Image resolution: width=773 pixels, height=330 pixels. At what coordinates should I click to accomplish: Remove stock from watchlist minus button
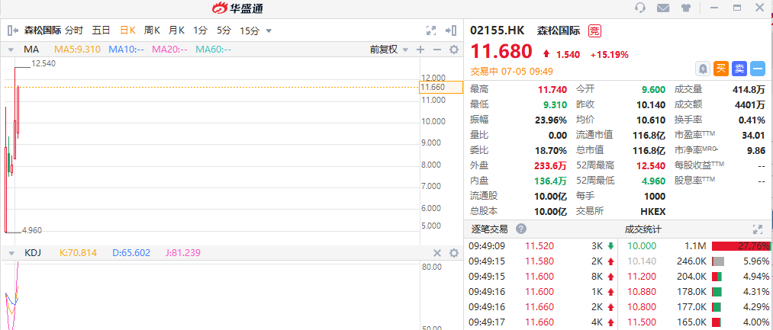pyautogui.click(x=758, y=69)
